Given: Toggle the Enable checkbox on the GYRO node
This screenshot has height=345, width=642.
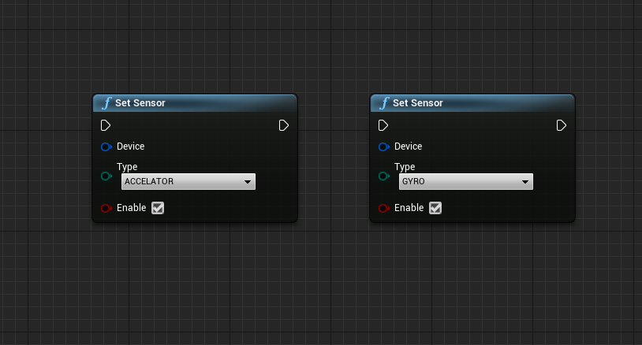Looking at the screenshot, I should point(435,208).
